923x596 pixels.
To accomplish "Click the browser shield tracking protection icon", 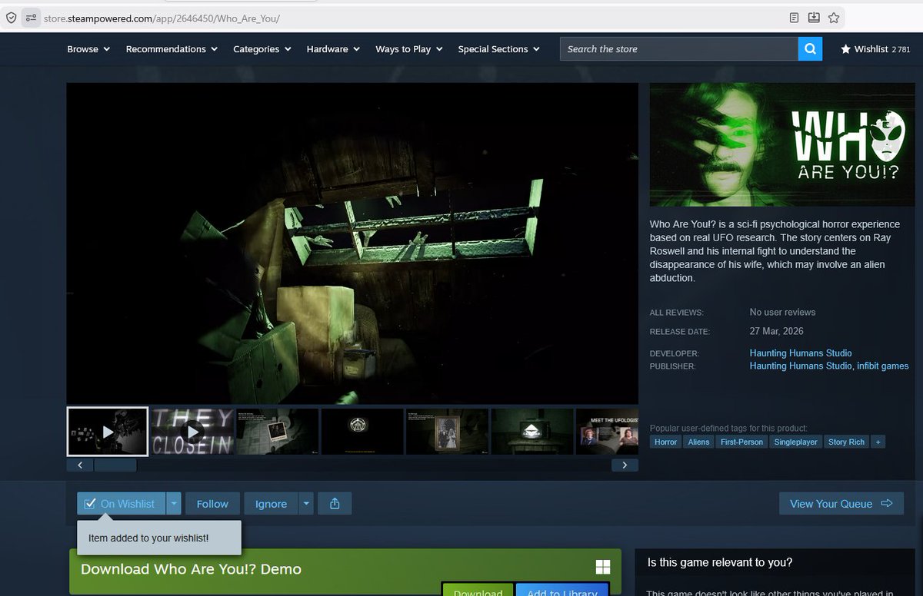I will pyautogui.click(x=12, y=18).
